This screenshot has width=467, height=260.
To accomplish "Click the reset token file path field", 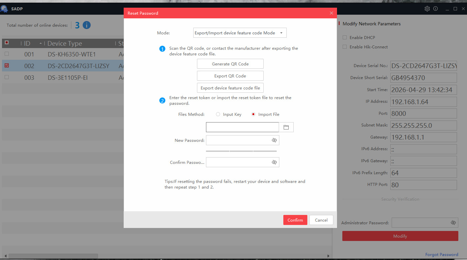I will [242, 127].
